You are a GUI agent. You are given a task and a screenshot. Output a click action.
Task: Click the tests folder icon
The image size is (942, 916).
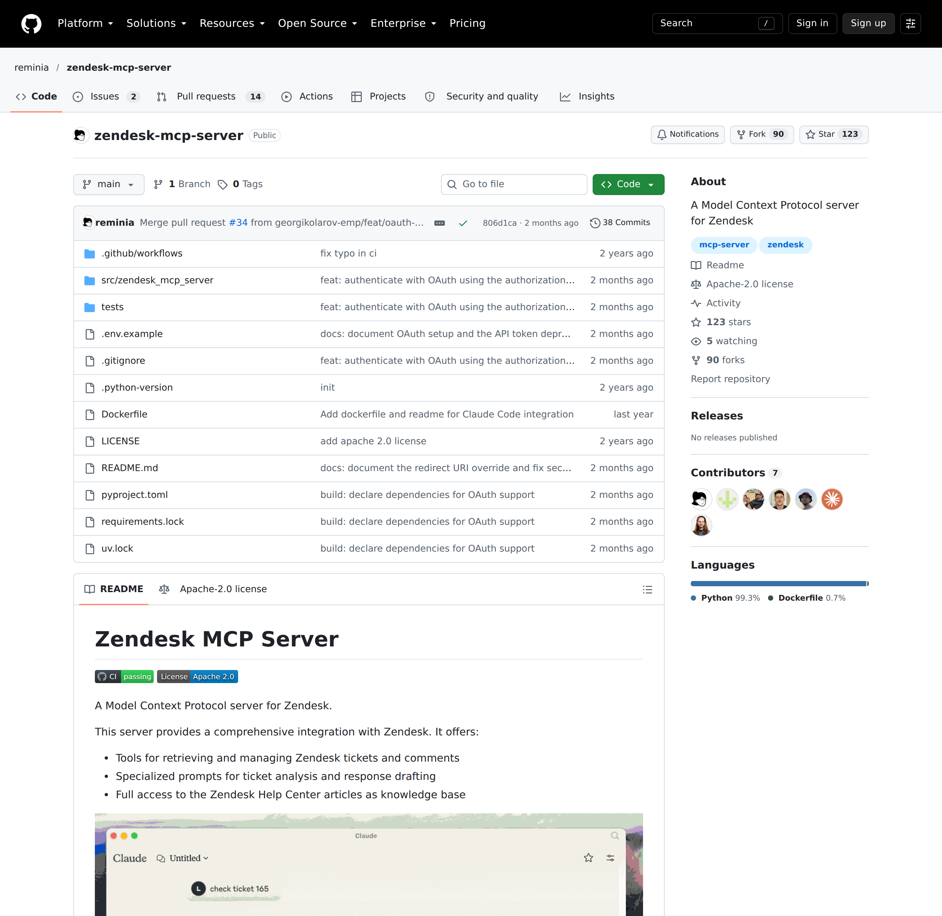pos(90,308)
